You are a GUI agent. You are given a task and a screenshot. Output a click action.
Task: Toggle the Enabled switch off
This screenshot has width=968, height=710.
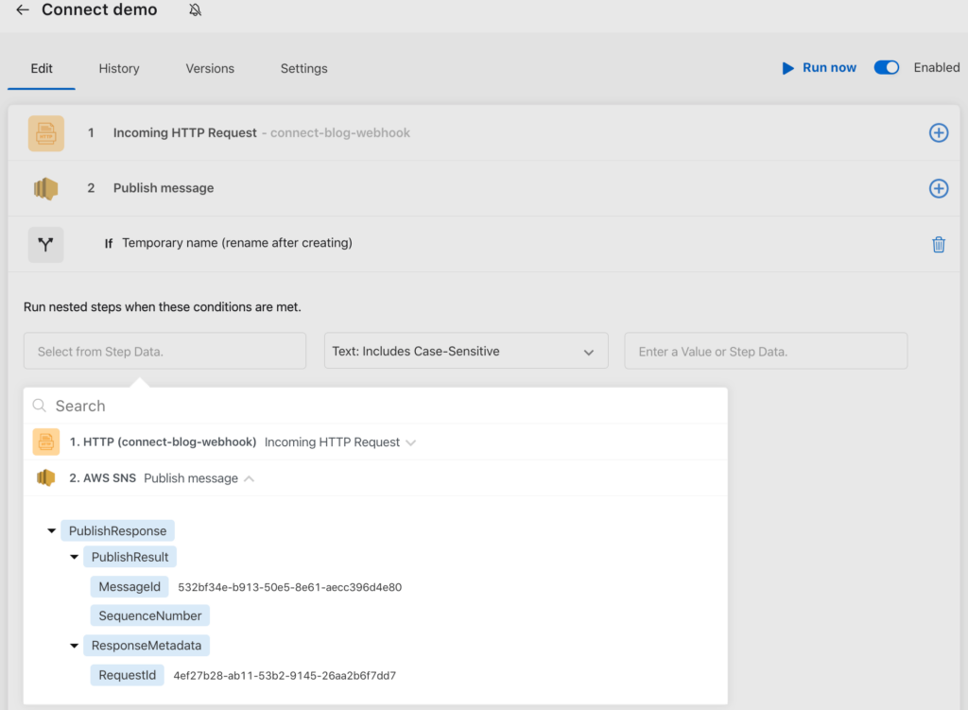(886, 68)
